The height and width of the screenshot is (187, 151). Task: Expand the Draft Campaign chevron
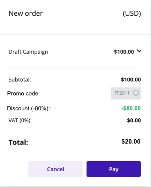coord(139,51)
